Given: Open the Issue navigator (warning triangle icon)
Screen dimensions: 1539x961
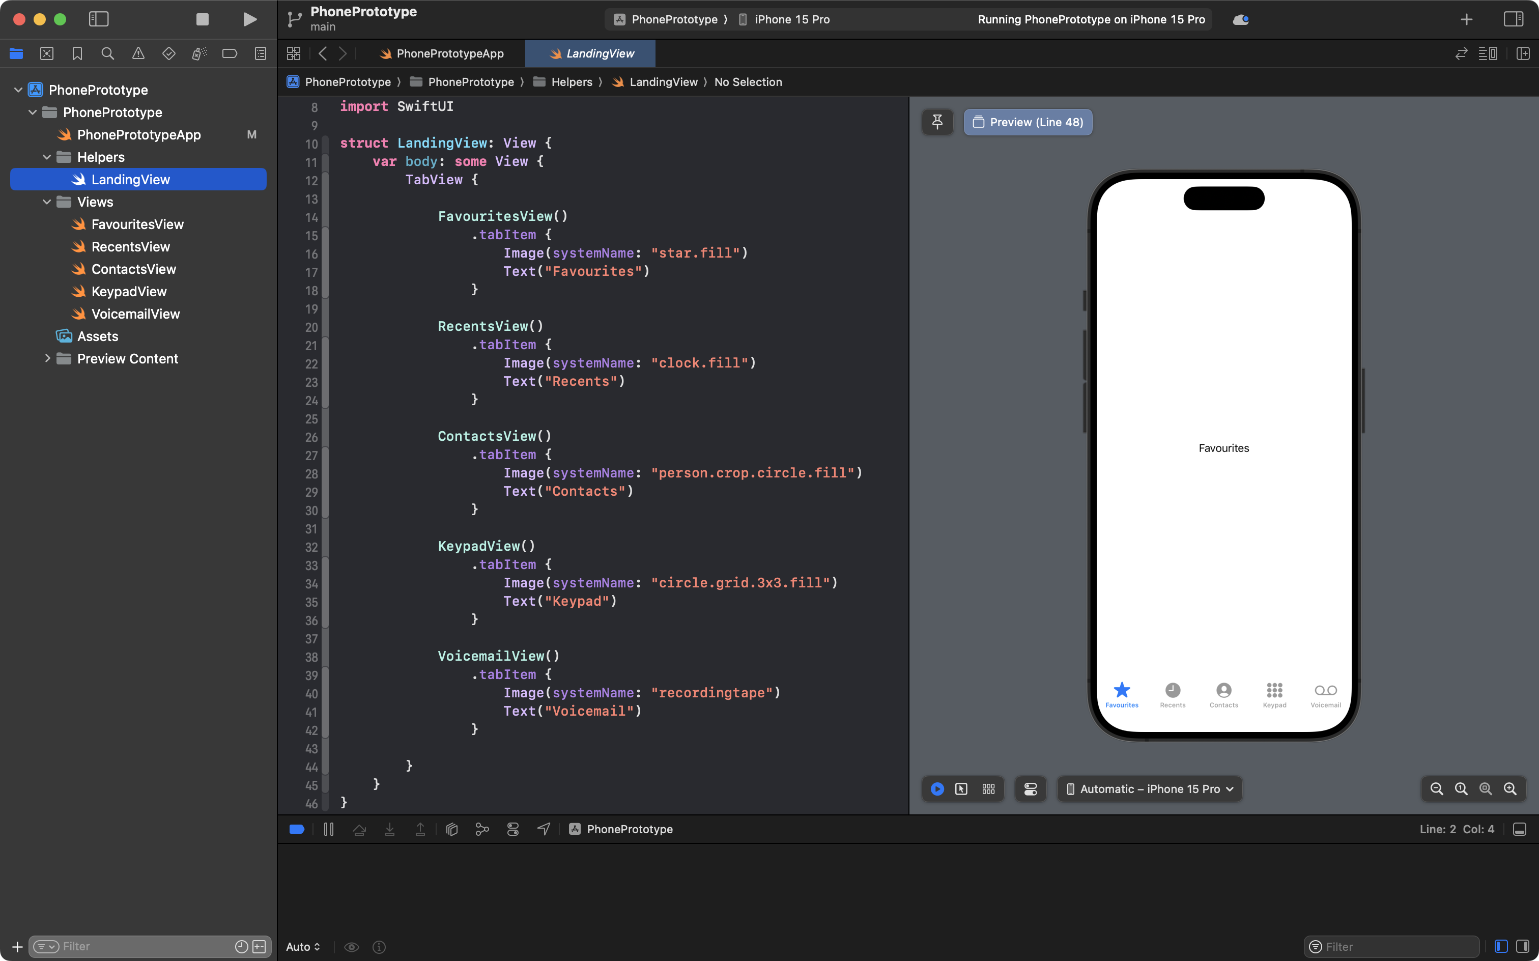Looking at the screenshot, I should pyautogui.click(x=138, y=53).
